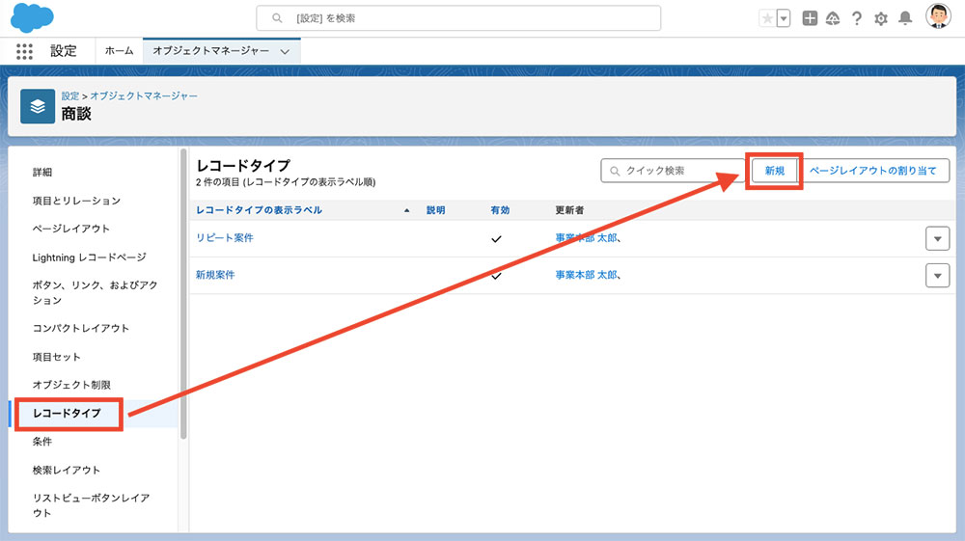The image size is (965, 541).
Task: Open 検索レイアウト in the sidebar
Action: pos(66,470)
